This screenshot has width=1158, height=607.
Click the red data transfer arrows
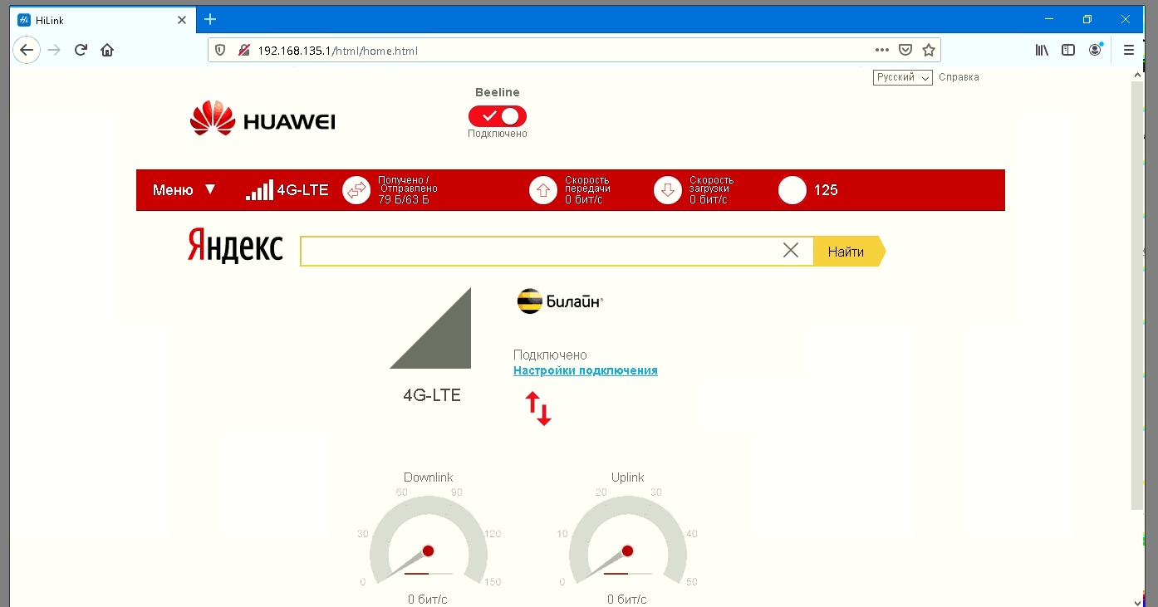pos(538,409)
